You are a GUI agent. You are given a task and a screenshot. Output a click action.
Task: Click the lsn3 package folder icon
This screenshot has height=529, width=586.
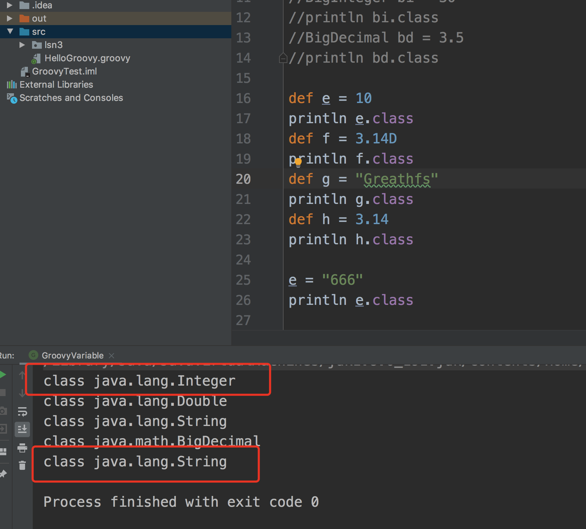(x=37, y=45)
